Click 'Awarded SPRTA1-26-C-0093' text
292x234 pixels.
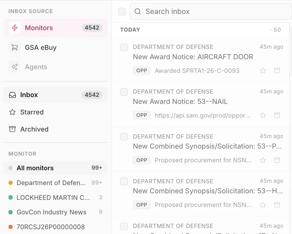click(x=197, y=71)
